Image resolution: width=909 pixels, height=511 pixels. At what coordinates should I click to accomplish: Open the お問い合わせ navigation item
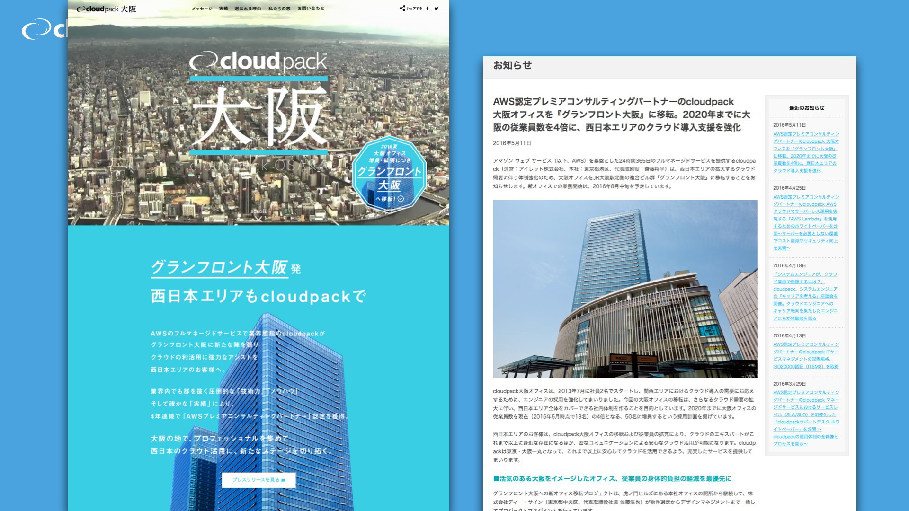pyautogui.click(x=311, y=9)
